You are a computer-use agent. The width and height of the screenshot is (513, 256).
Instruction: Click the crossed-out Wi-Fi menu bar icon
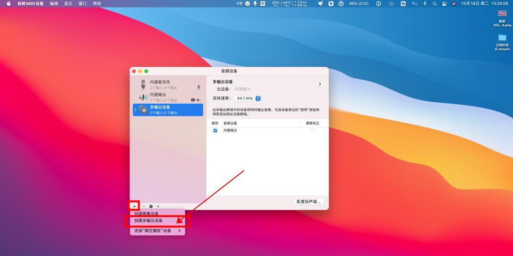tap(415, 4)
